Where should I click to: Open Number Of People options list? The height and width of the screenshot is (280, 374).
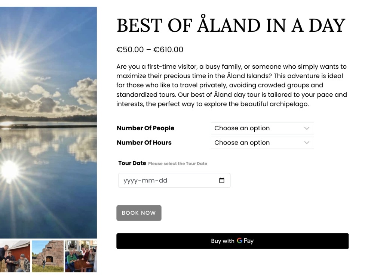[263, 128]
